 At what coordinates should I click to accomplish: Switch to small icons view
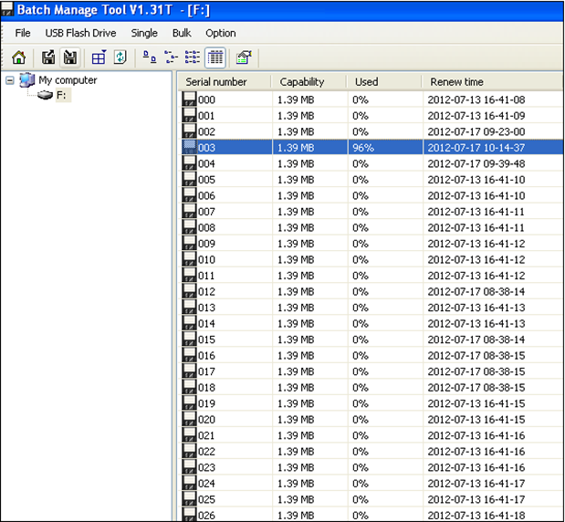172,57
